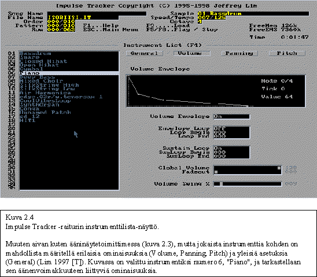Viewport: 317px width, 277px height.
Task: Click the Speed/Tempo value 007/125
Action: 212,17
